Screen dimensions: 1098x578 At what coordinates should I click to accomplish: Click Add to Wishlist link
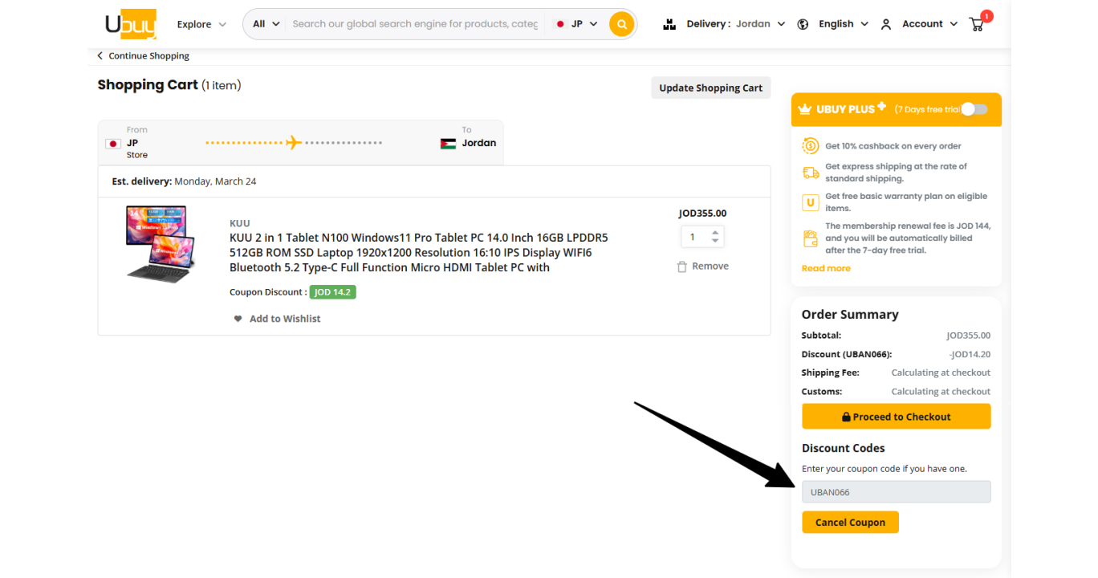click(285, 319)
